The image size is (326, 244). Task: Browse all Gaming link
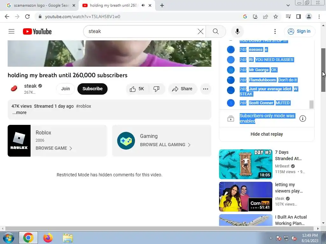click(165, 145)
